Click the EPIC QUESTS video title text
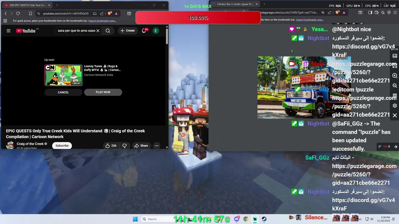 tap(75, 134)
